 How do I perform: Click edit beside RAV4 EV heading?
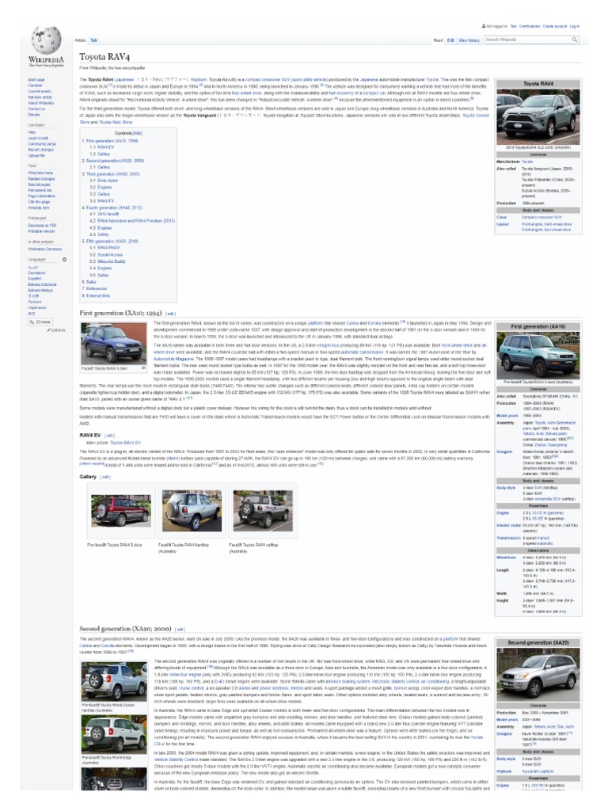[109, 436]
